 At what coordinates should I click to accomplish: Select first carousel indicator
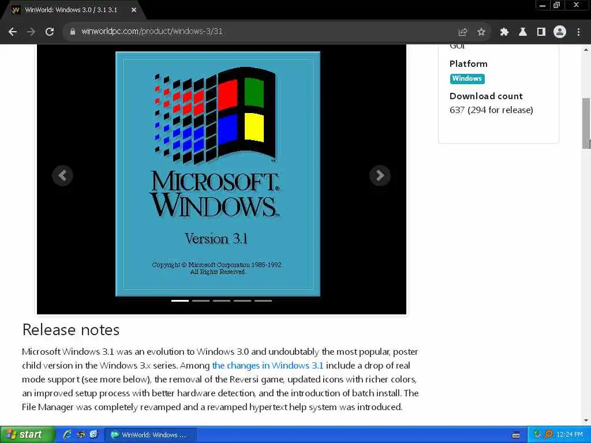click(180, 301)
